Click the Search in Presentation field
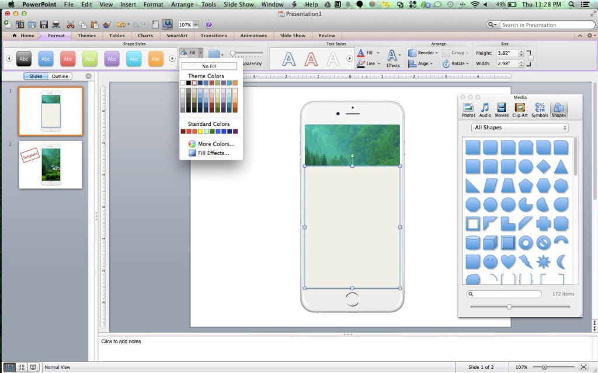Viewport: 598px width, 373px height. tap(547, 24)
